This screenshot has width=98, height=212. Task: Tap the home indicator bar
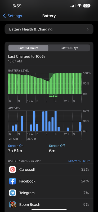[49, 210]
